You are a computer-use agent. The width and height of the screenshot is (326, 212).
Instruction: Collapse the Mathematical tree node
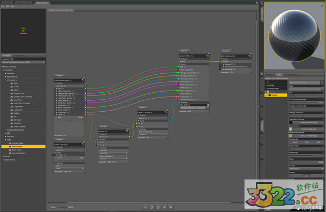(x=5, y=77)
